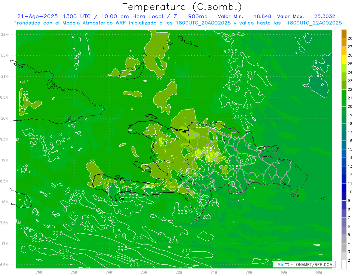Click the legend scale label '7'
The height and width of the screenshot is (276, 358).
(x=349, y=218)
